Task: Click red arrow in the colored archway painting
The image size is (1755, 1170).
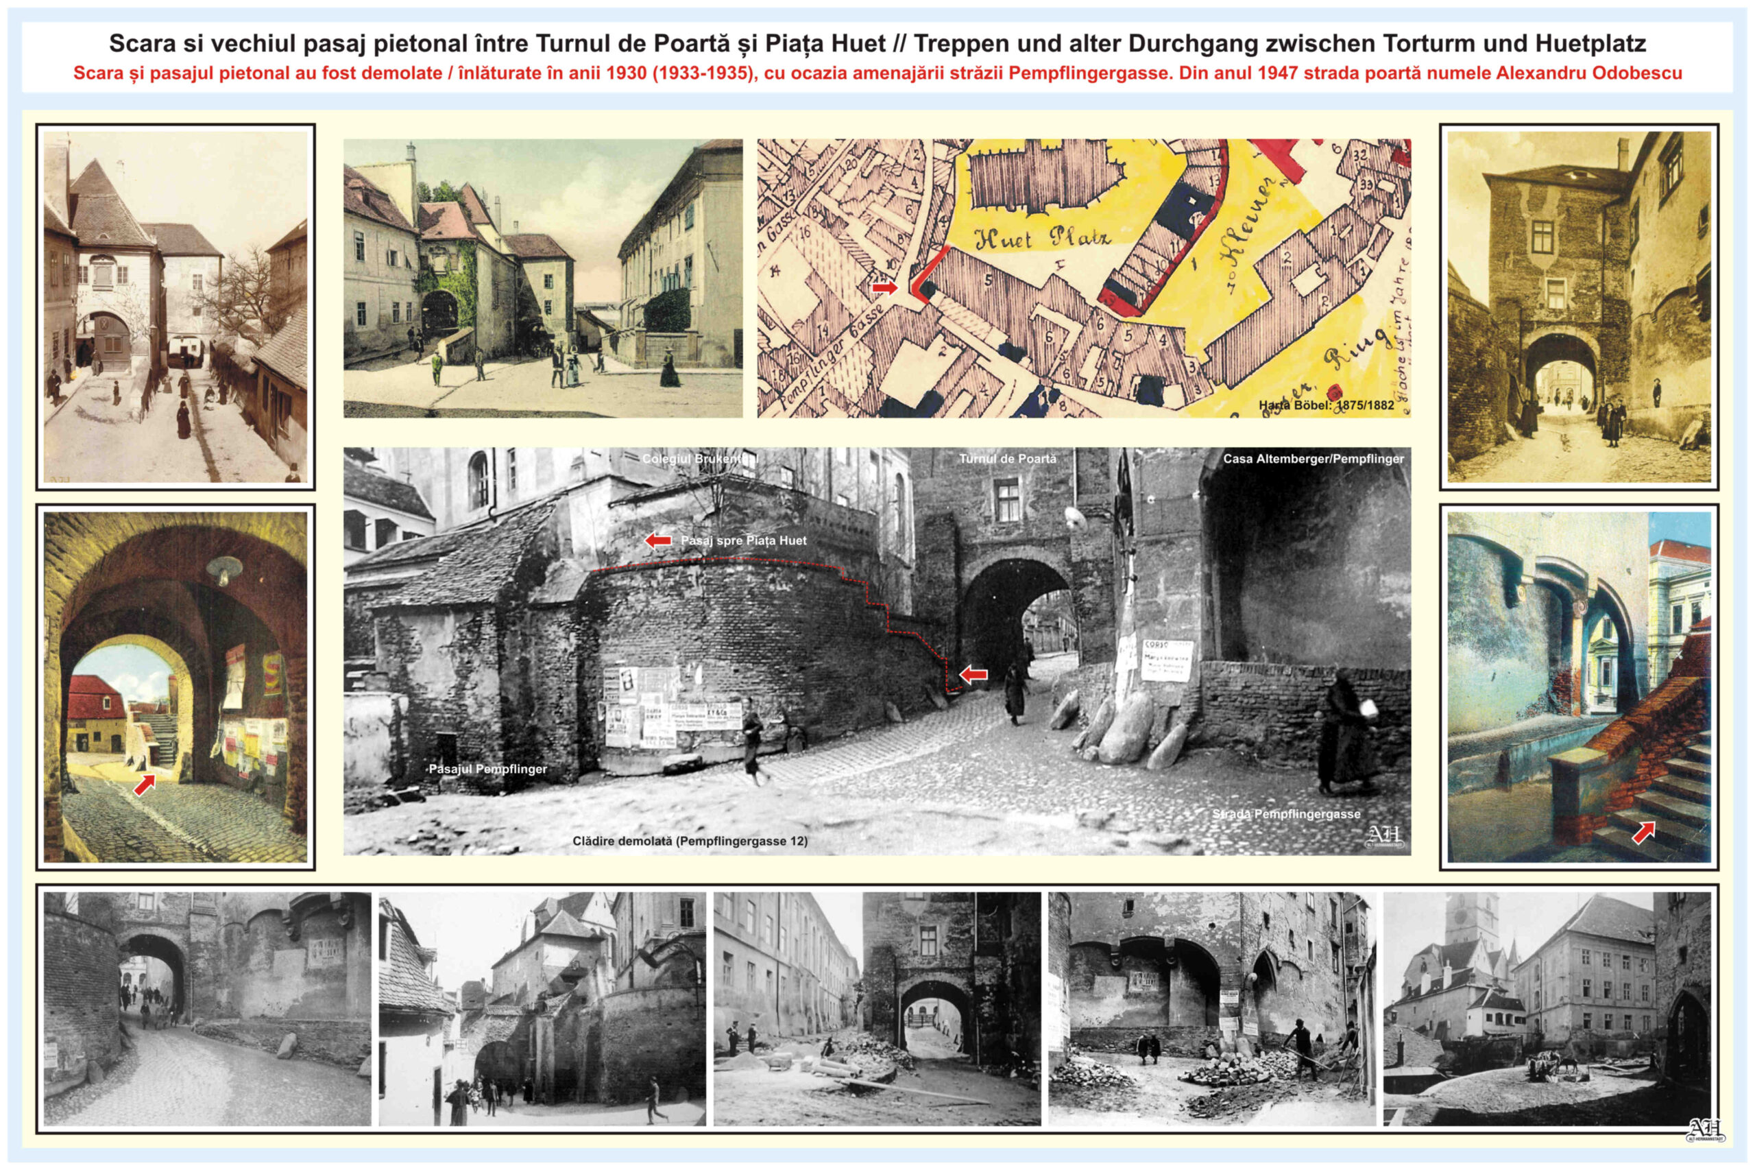Action: (144, 784)
